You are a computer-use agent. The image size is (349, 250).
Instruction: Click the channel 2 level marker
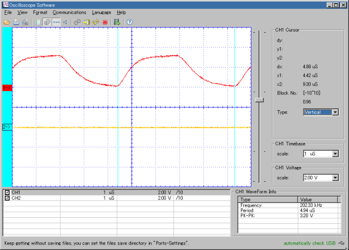7,127
